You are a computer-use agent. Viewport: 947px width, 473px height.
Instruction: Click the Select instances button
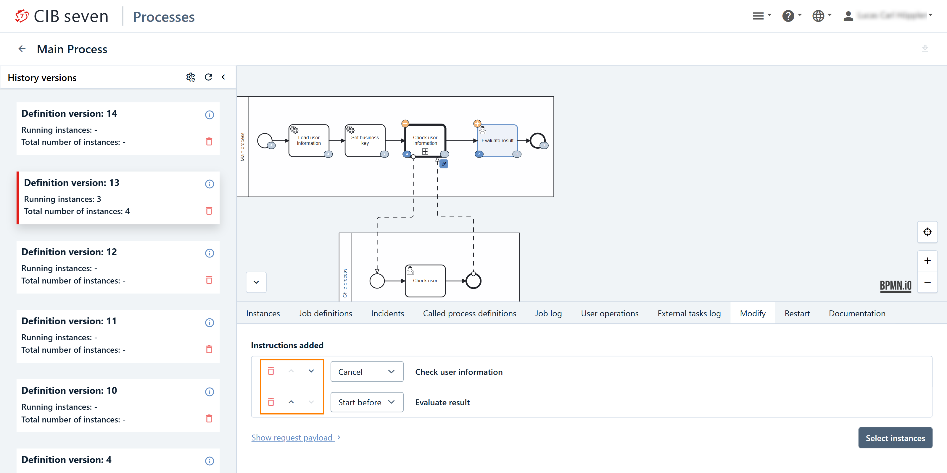click(895, 438)
